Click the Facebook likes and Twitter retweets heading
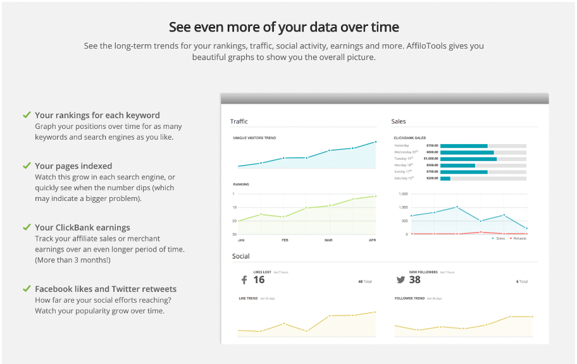This screenshot has height=364, width=577. click(x=106, y=289)
